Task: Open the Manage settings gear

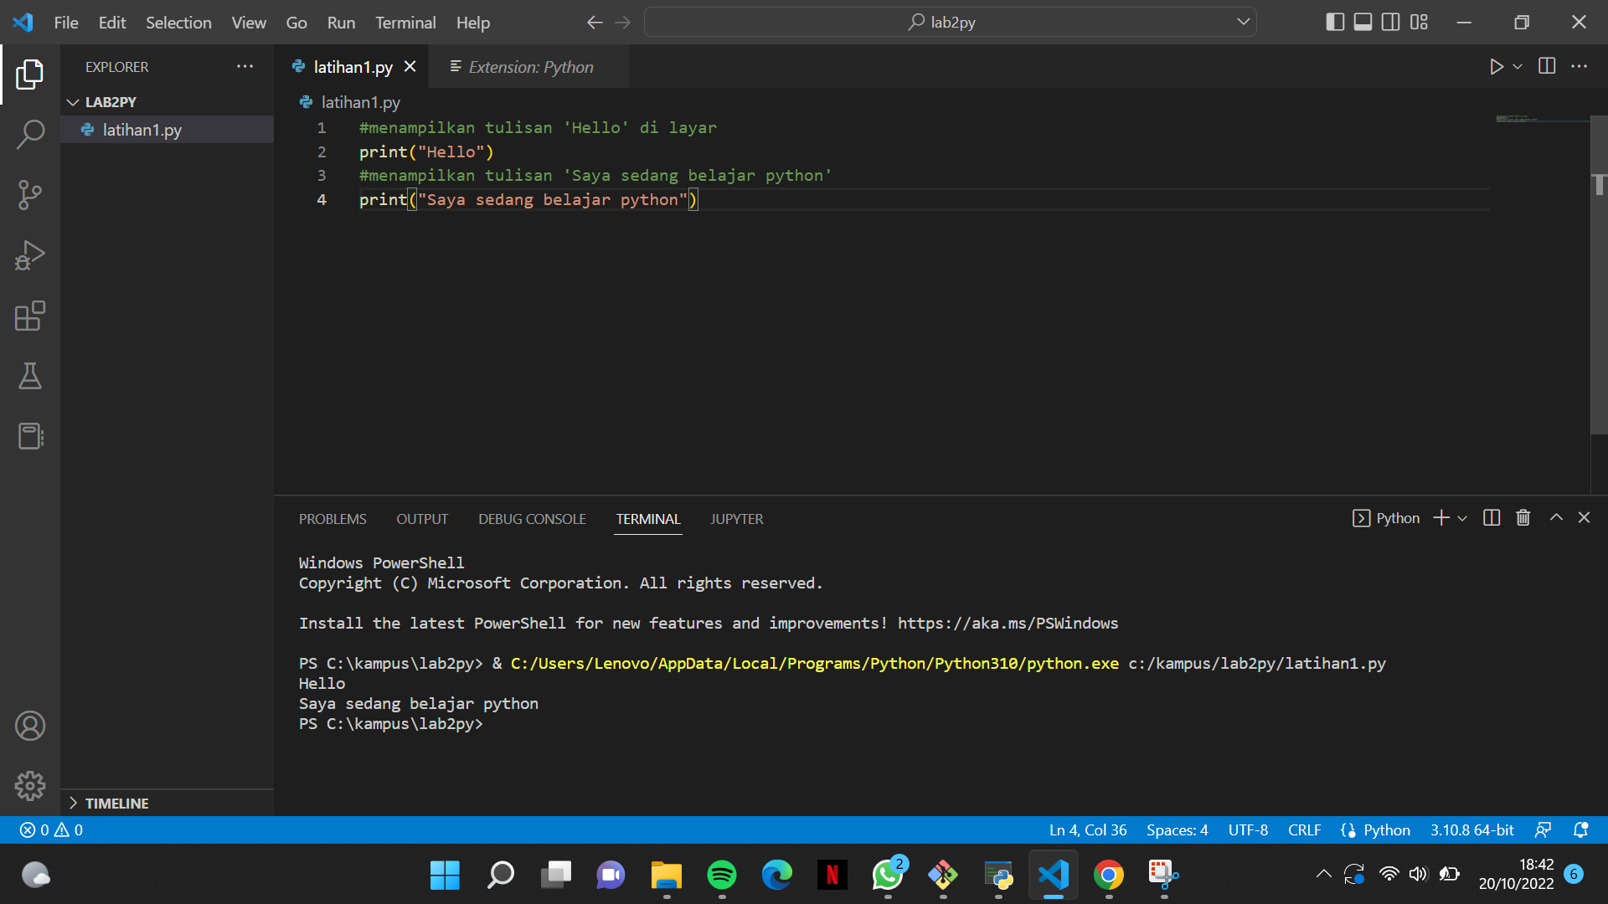Action: pos(30,785)
